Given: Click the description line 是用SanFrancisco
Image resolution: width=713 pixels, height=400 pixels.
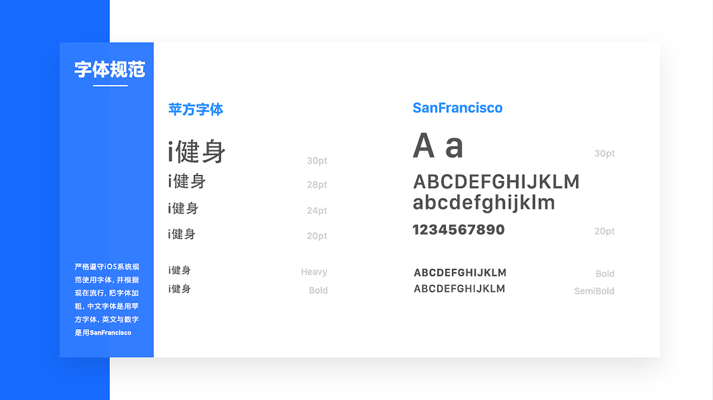Looking at the screenshot, I should [x=103, y=333].
